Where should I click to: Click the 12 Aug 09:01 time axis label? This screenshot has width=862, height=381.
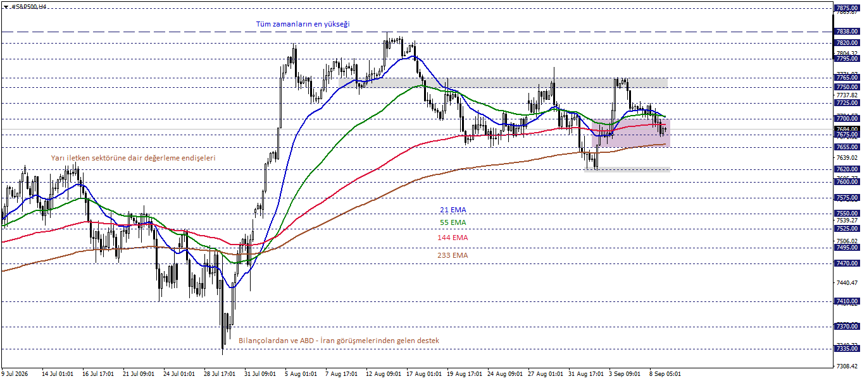[382, 374]
